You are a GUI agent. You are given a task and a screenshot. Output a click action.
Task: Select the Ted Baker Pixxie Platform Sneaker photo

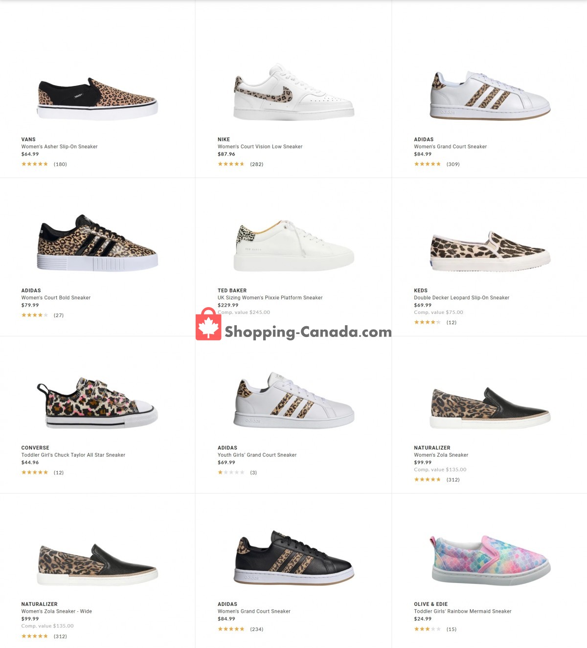click(293, 246)
